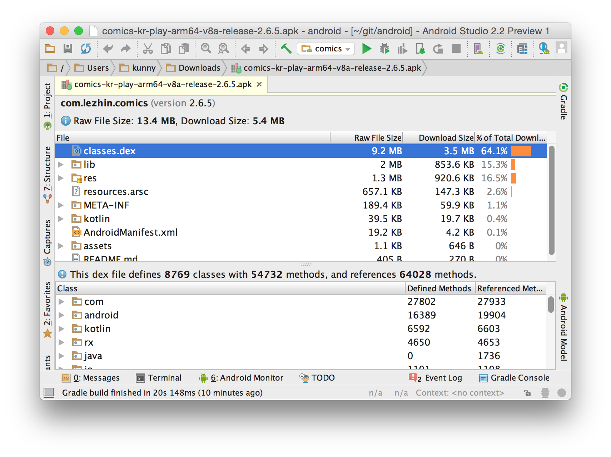
Task: Open the Android Model side panel
Action: [563, 327]
